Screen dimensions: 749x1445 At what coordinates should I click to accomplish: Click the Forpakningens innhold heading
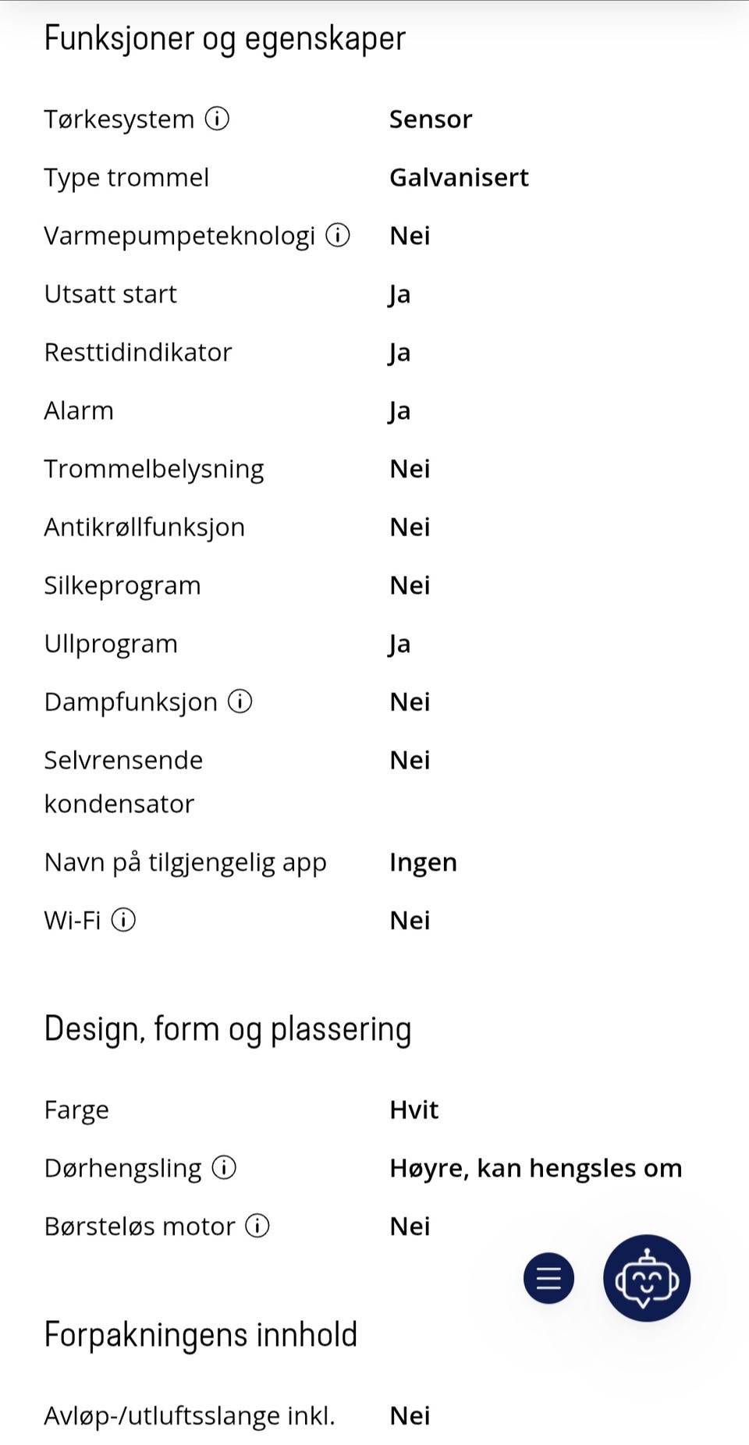click(x=201, y=1334)
